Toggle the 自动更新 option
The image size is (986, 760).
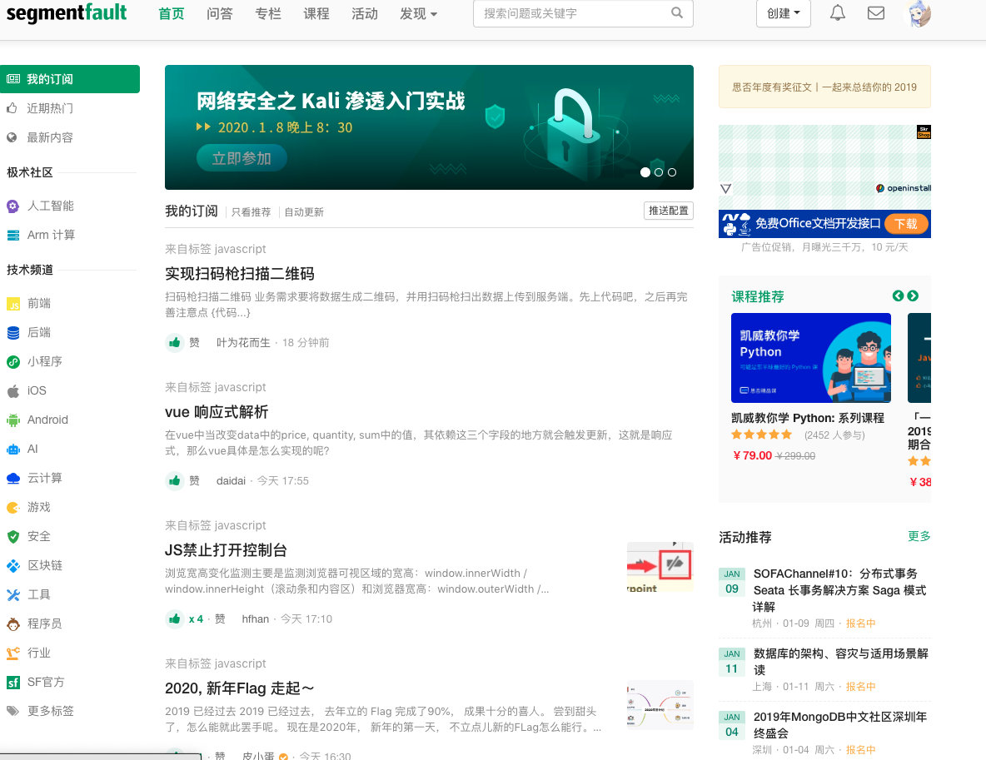(304, 212)
